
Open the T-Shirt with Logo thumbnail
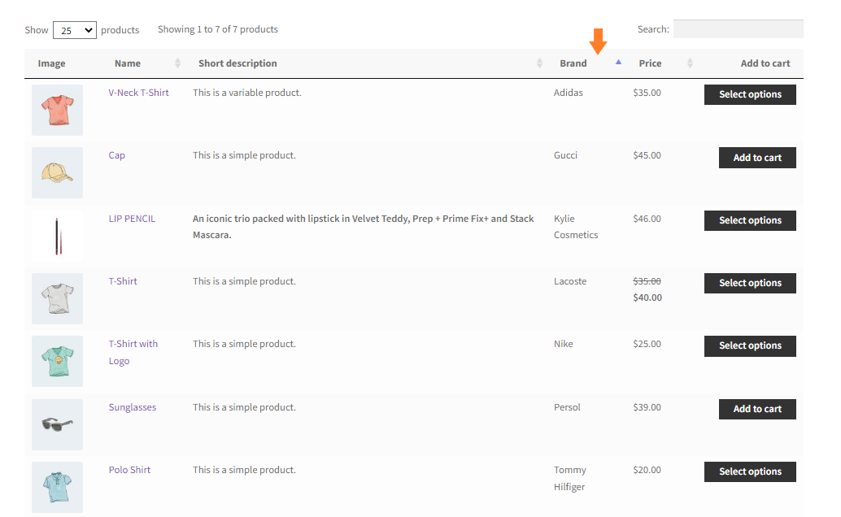(58, 362)
